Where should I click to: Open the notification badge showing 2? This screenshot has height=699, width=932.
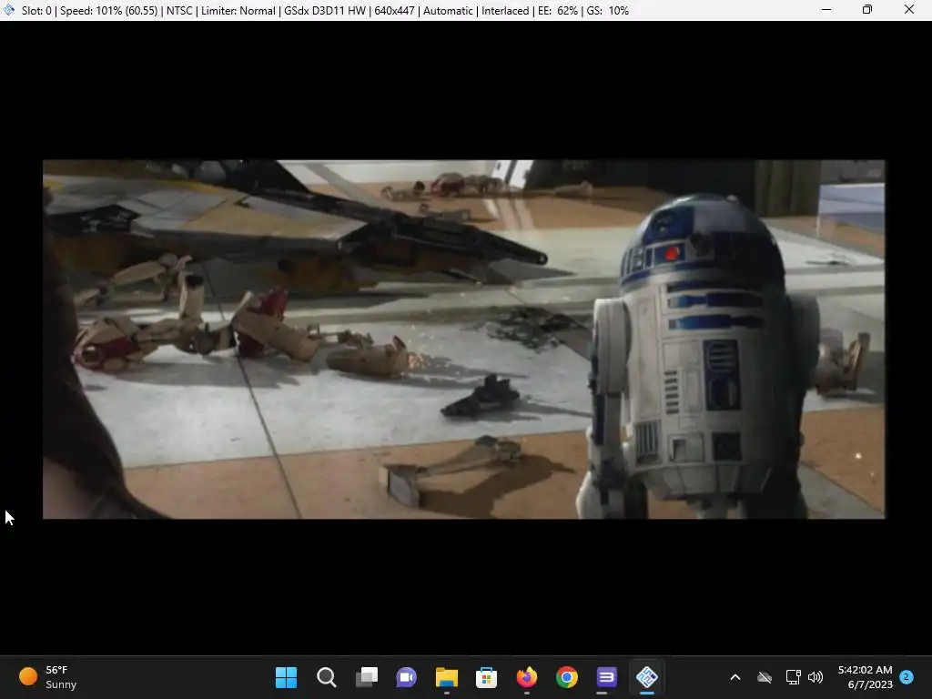click(x=907, y=677)
